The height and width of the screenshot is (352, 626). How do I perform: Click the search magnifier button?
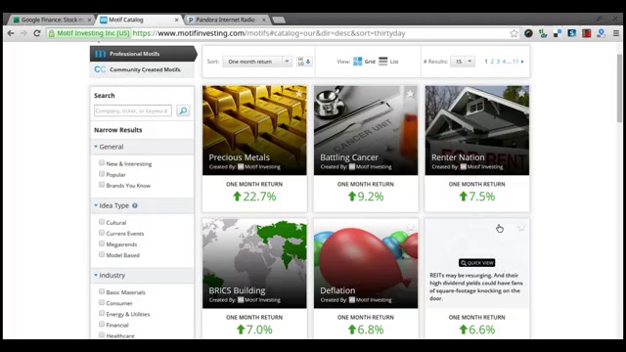(x=183, y=110)
